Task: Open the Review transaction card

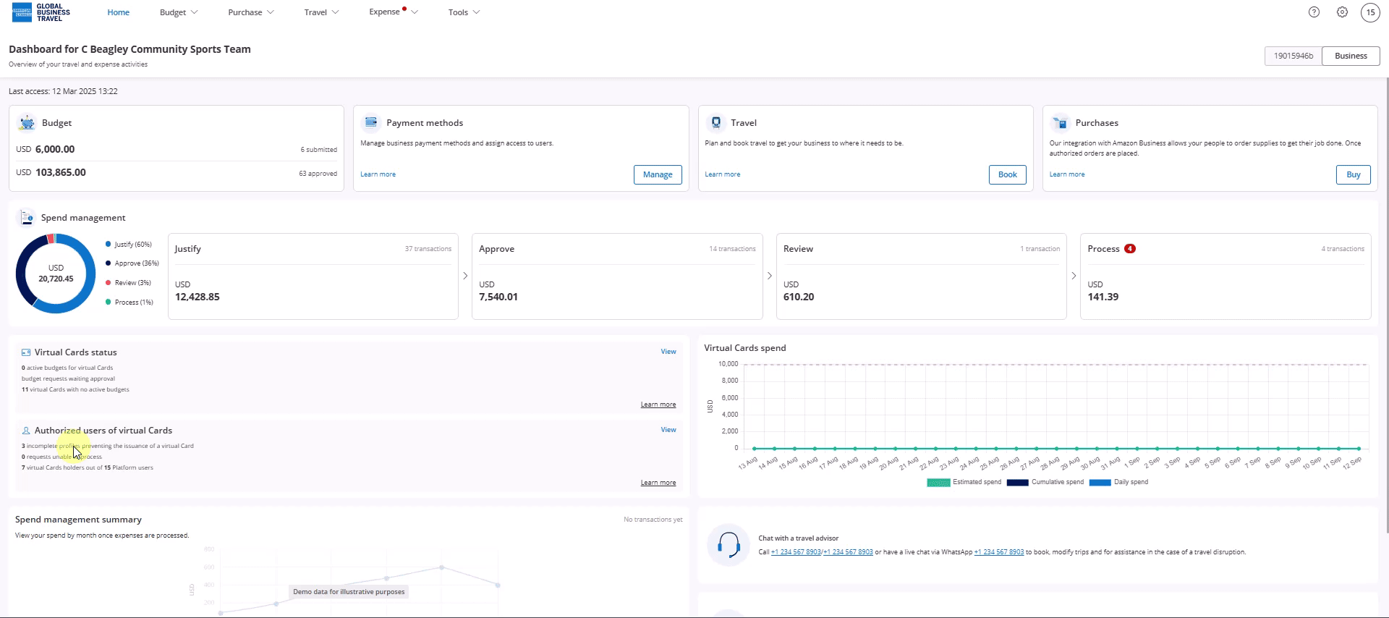Action: point(922,276)
